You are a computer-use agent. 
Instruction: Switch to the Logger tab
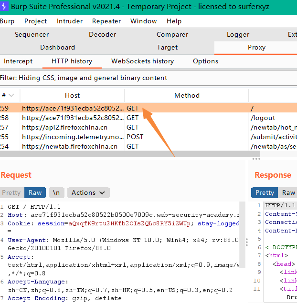click(238, 34)
